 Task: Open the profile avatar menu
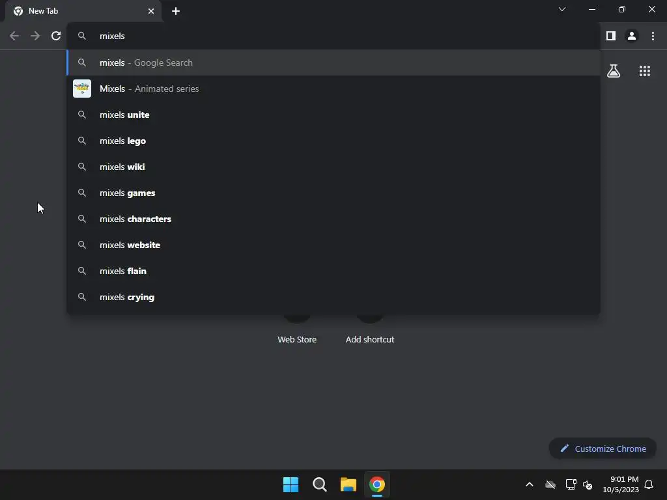tap(632, 36)
